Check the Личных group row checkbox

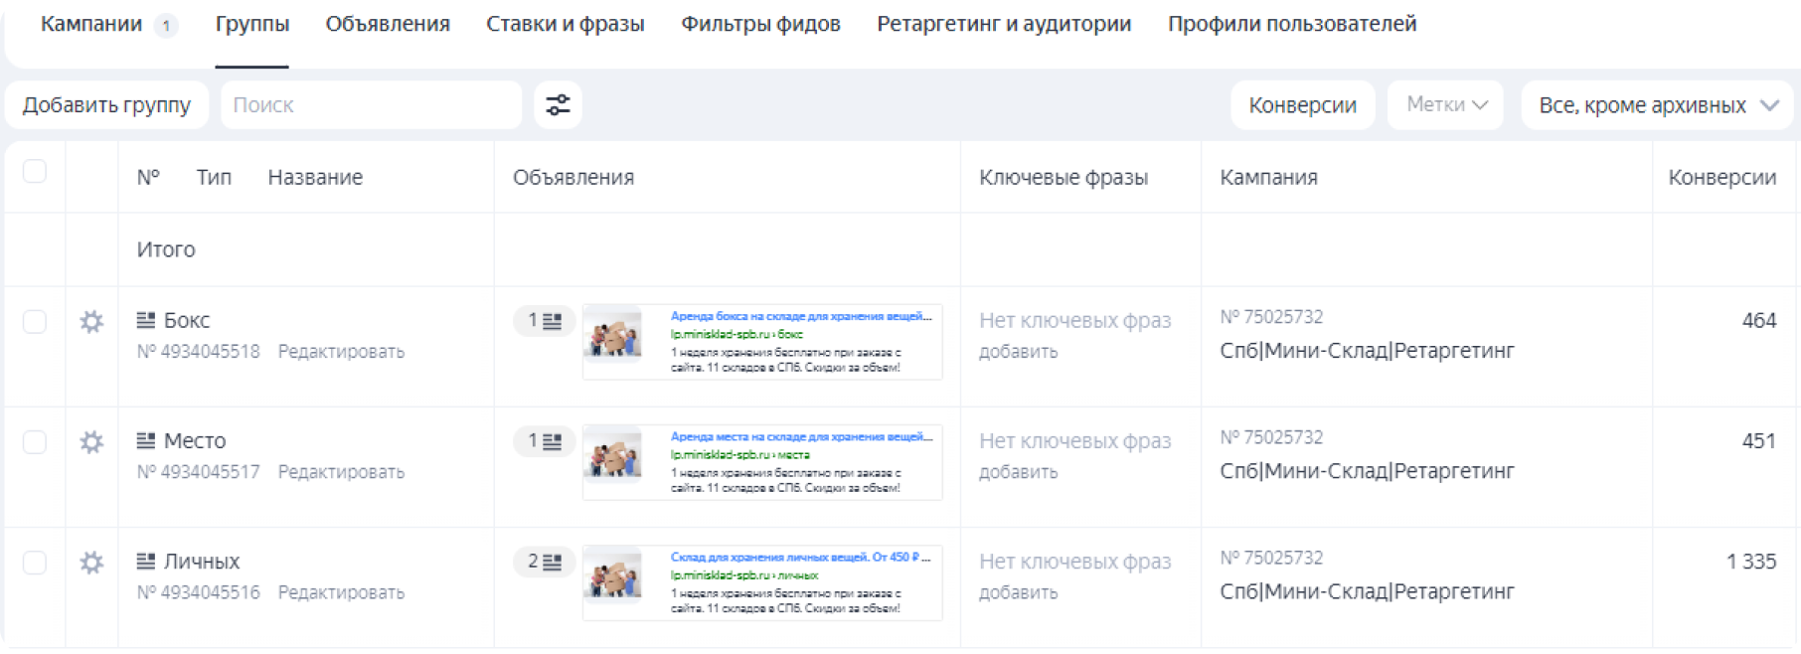tap(35, 563)
